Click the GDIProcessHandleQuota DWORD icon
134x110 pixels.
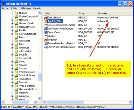point(46,29)
